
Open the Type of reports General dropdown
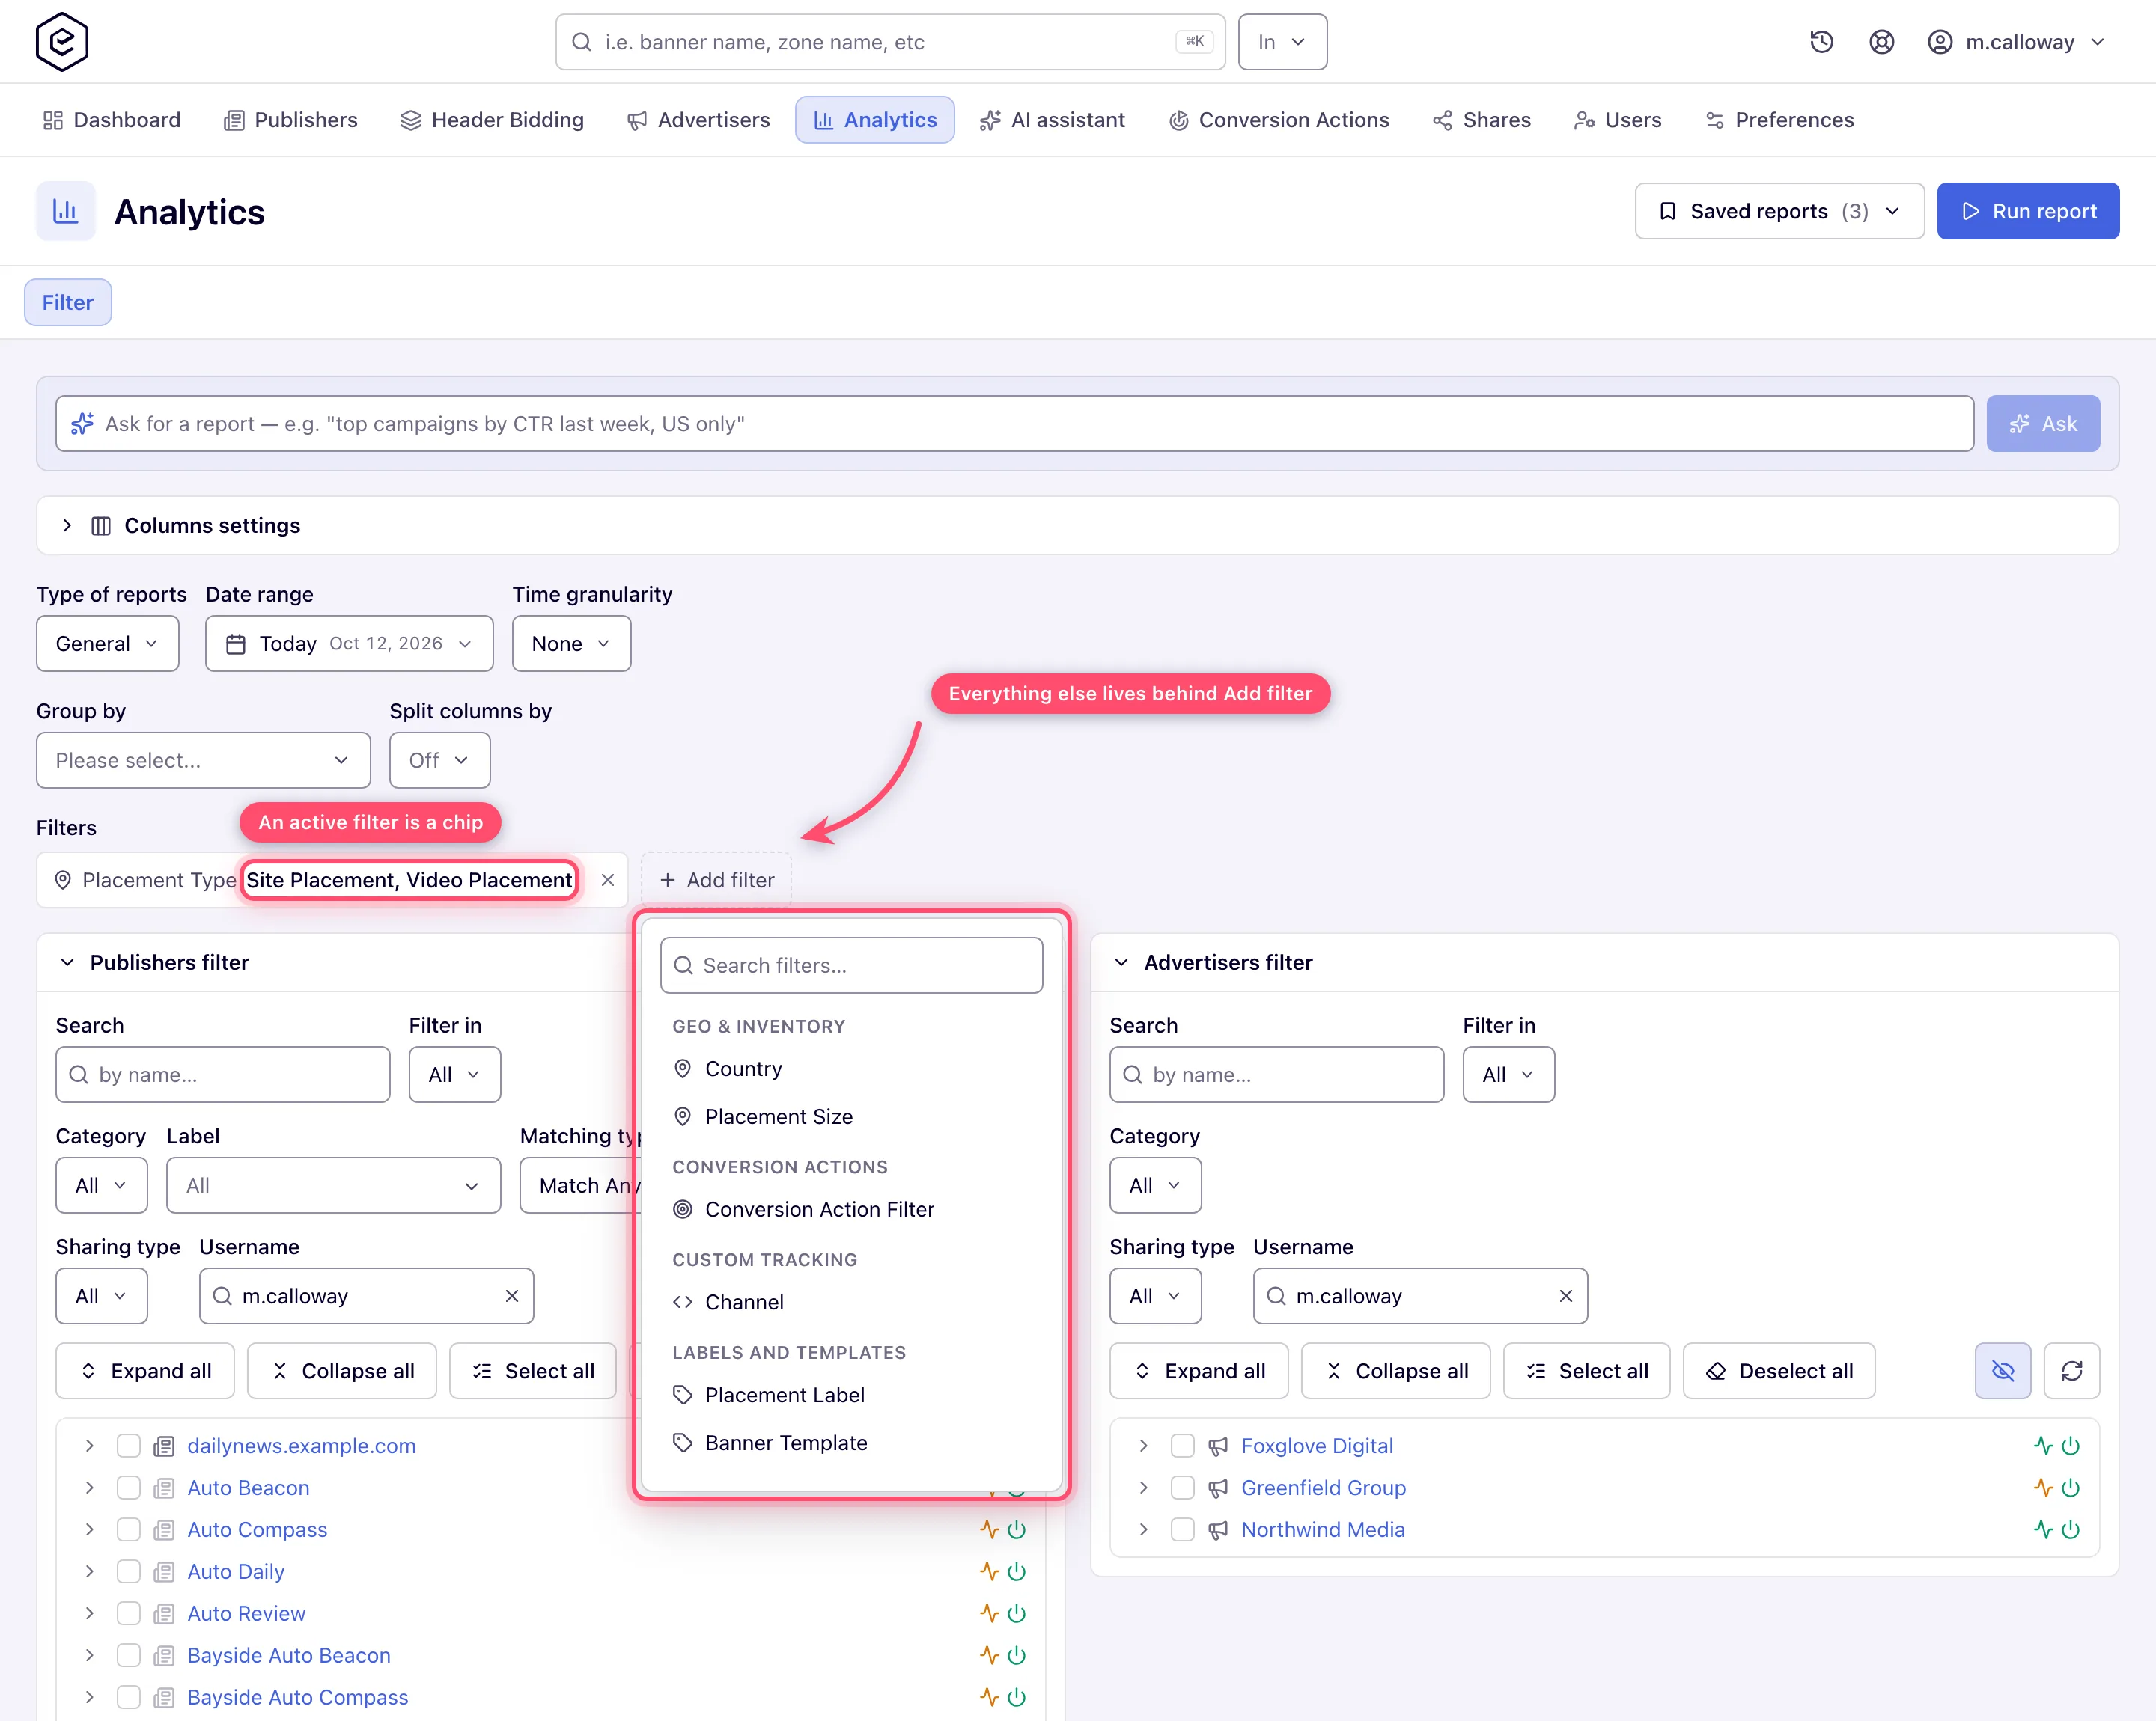(108, 644)
